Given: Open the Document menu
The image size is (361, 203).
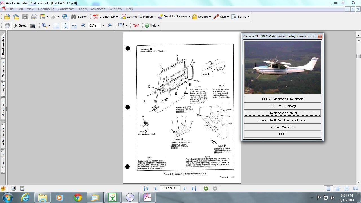Looking at the screenshot, I should click(x=46, y=9).
